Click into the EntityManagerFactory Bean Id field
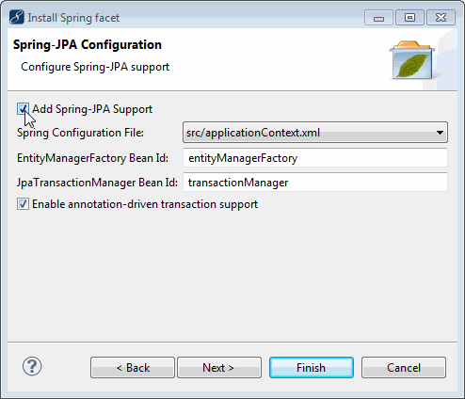 [x=315, y=158]
